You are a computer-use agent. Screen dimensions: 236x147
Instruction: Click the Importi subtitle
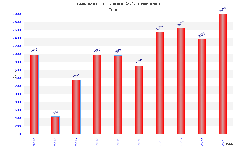(117, 10)
